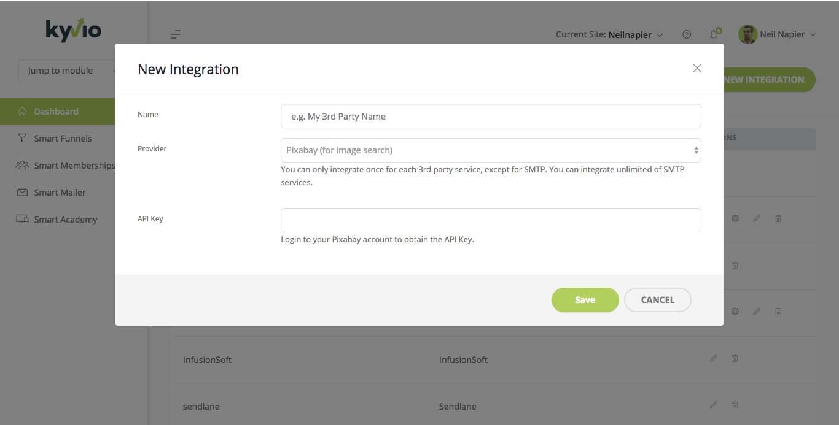Screen dimensions: 839x425
Task: Click the CANCEL button
Action: point(658,300)
